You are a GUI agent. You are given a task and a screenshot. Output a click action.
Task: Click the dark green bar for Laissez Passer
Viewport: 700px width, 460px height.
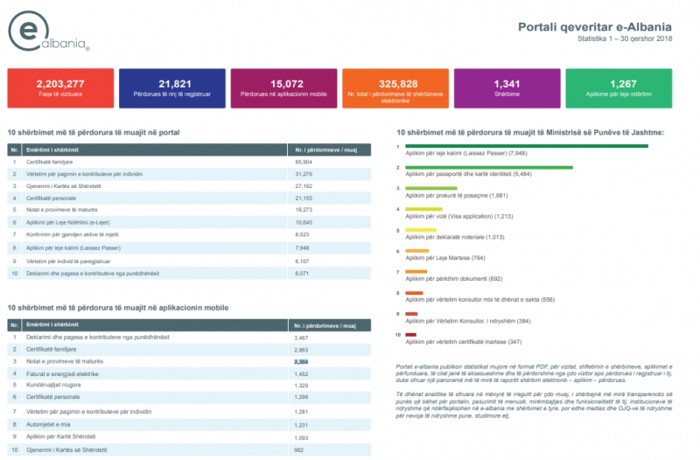coord(527,146)
